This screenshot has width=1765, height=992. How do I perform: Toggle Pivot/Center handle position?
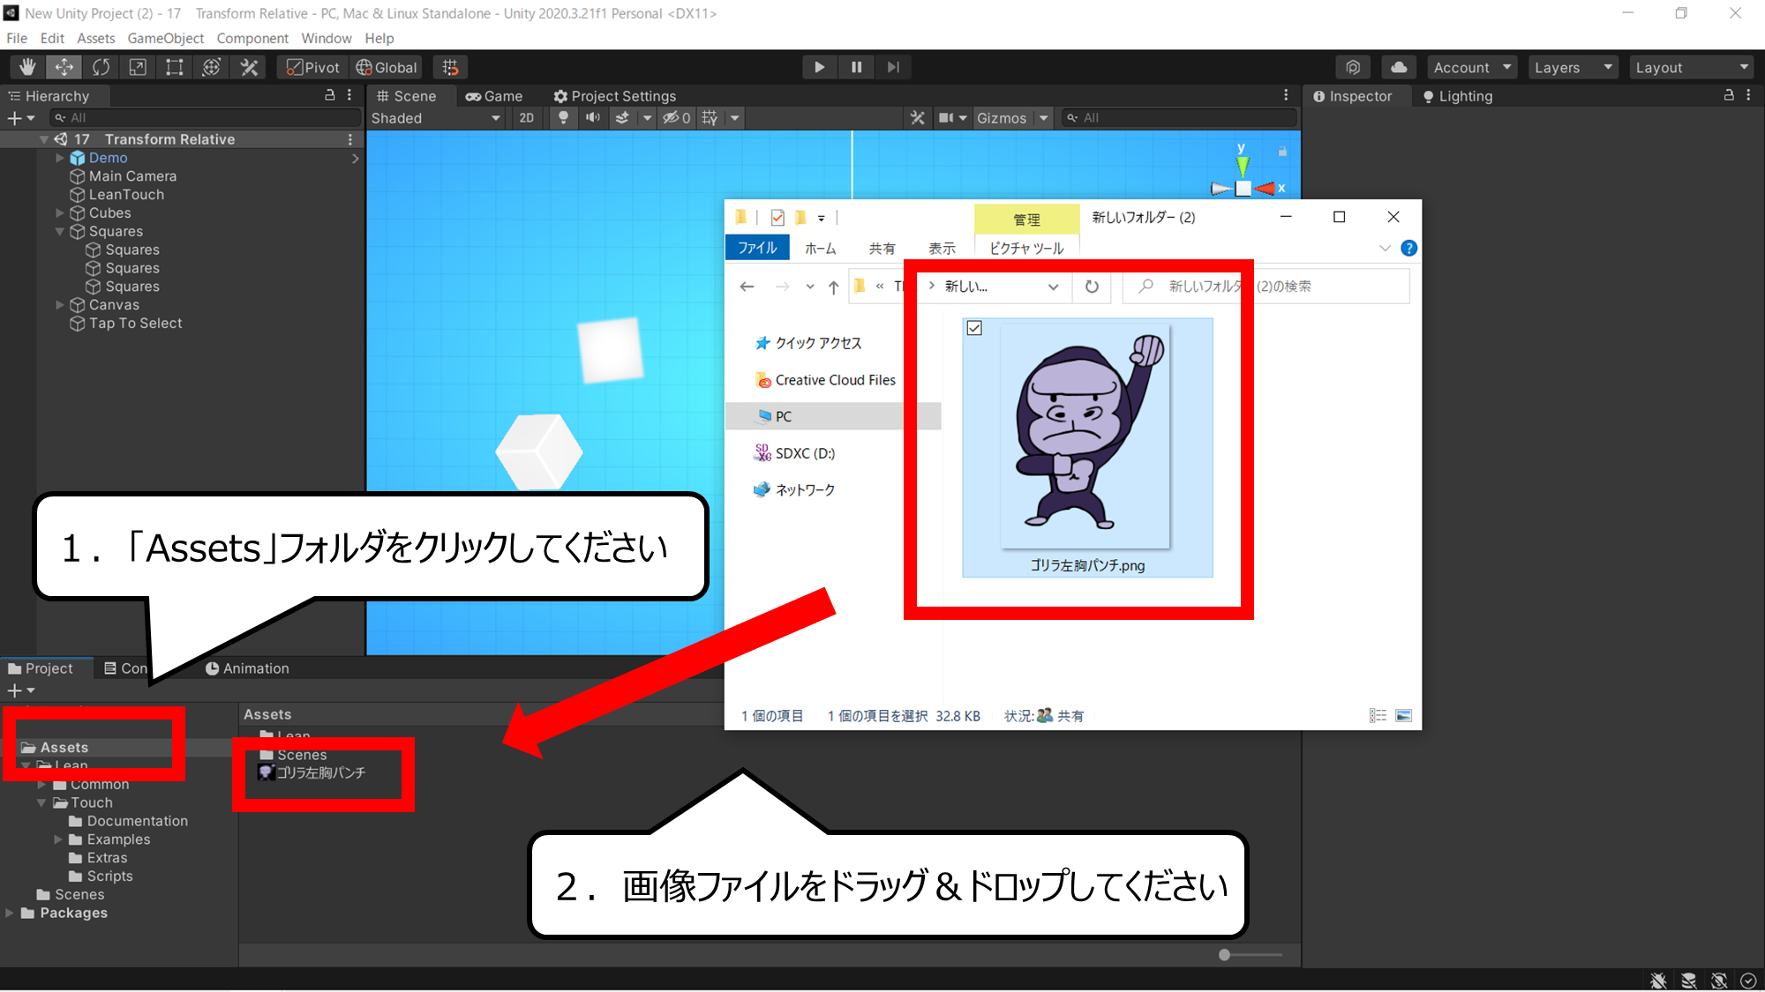313,67
